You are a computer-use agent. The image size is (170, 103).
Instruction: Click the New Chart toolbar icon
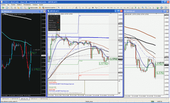pyautogui.click(x=3, y=8)
